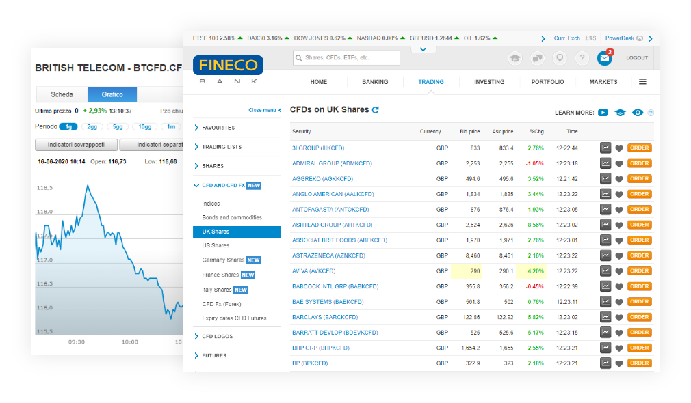Open BABCOCK INTL GRP security link
The height and width of the screenshot is (403, 691).
335,286
